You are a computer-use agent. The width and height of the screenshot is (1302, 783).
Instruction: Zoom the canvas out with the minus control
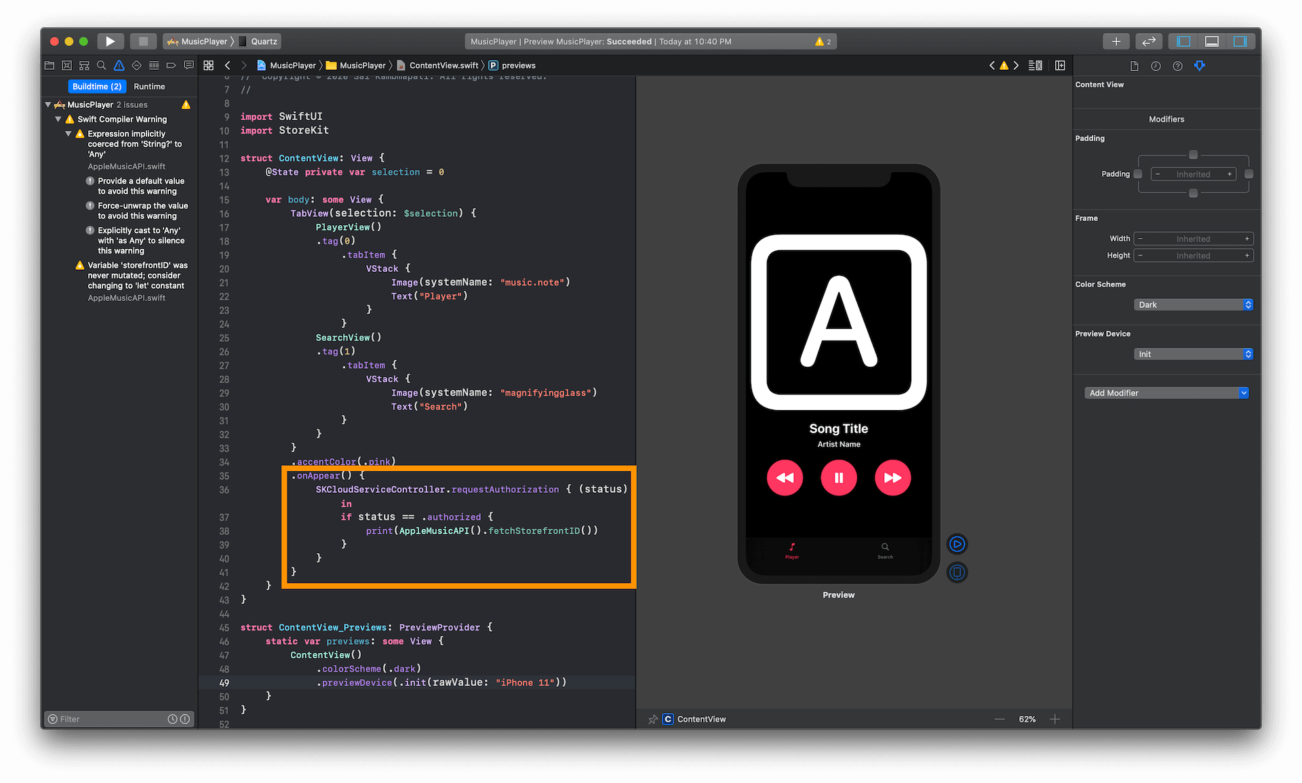(x=999, y=719)
